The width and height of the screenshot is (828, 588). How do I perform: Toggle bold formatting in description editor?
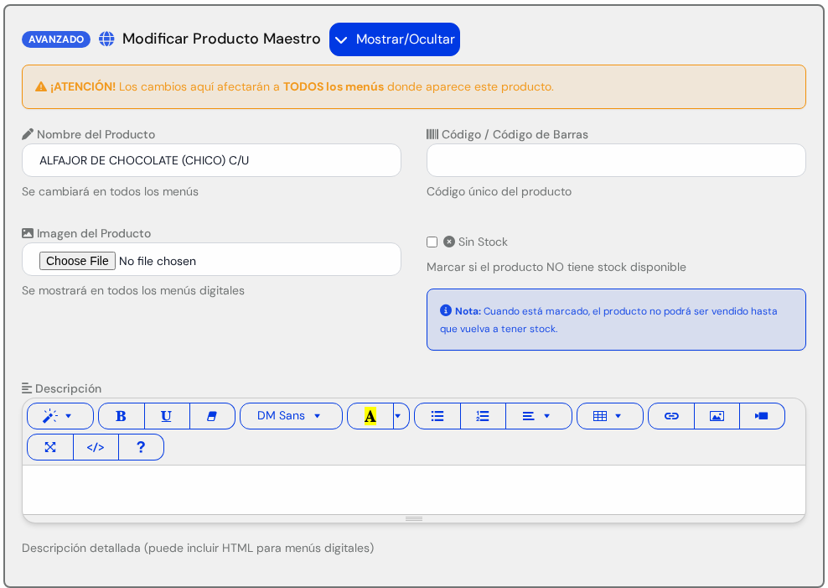click(122, 416)
